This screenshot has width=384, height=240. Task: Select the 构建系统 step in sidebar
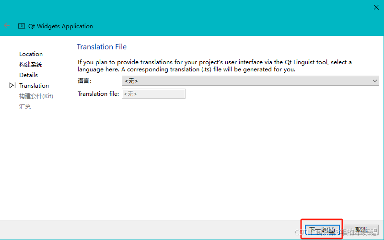[x=31, y=65]
